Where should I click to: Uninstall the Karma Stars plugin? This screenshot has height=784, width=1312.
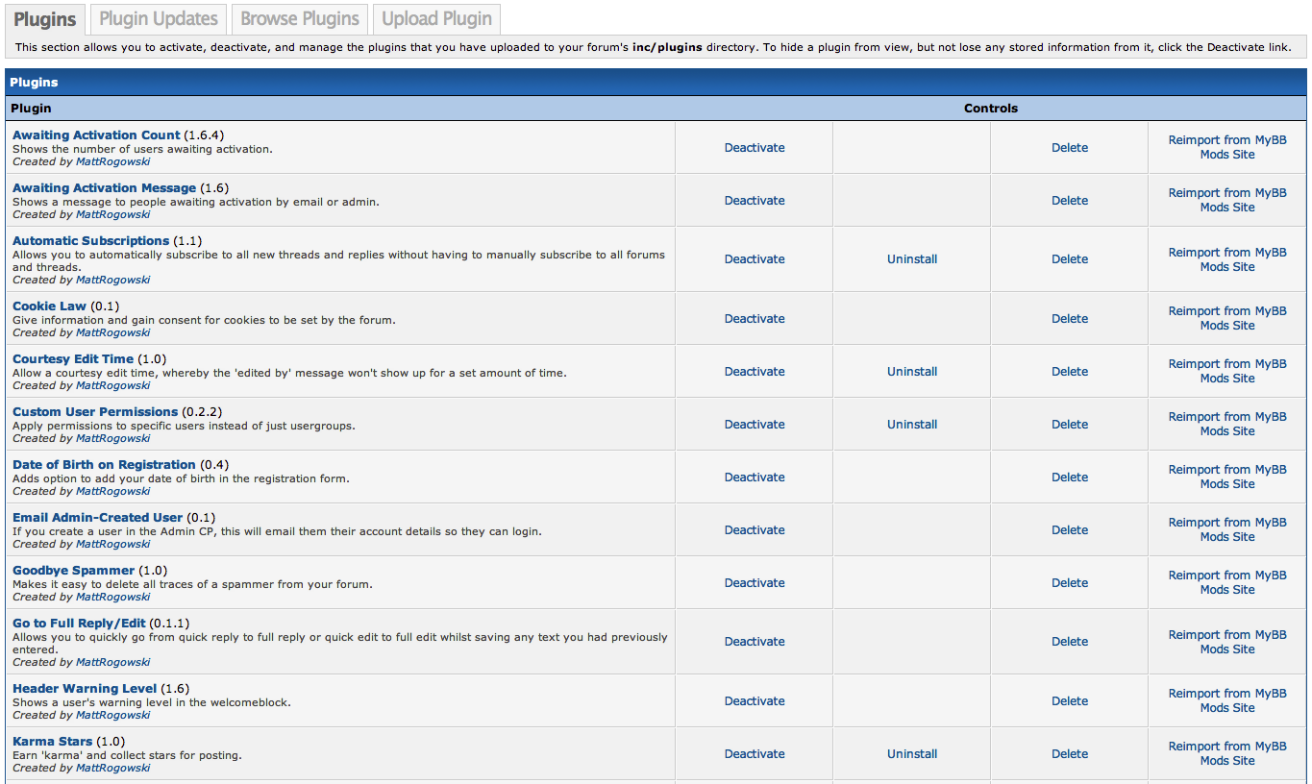(x=911, y=754)
